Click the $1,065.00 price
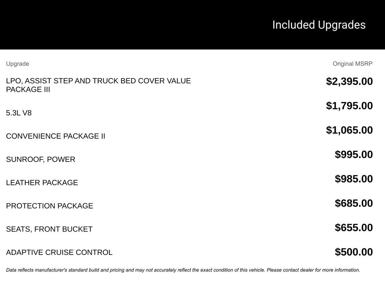The height and width of the screenshot is (288, 385). pyautogui.click(x=349, y=130)
